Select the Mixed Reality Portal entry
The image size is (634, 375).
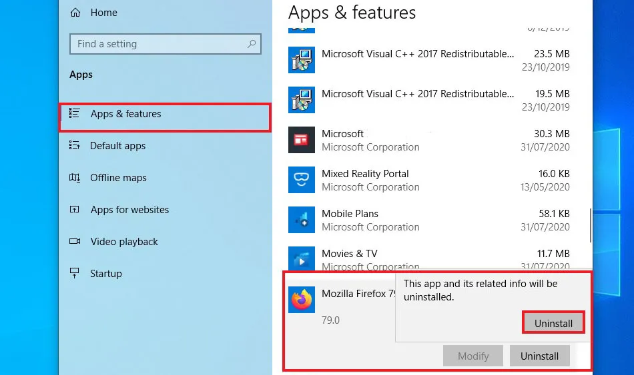coord(429,180)
